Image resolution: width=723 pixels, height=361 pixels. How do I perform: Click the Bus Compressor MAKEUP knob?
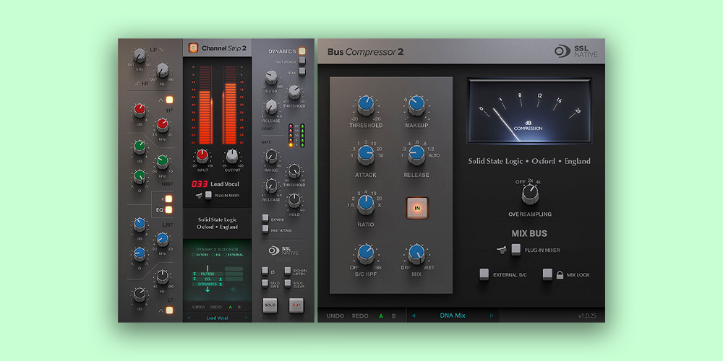tap(416, 106)
